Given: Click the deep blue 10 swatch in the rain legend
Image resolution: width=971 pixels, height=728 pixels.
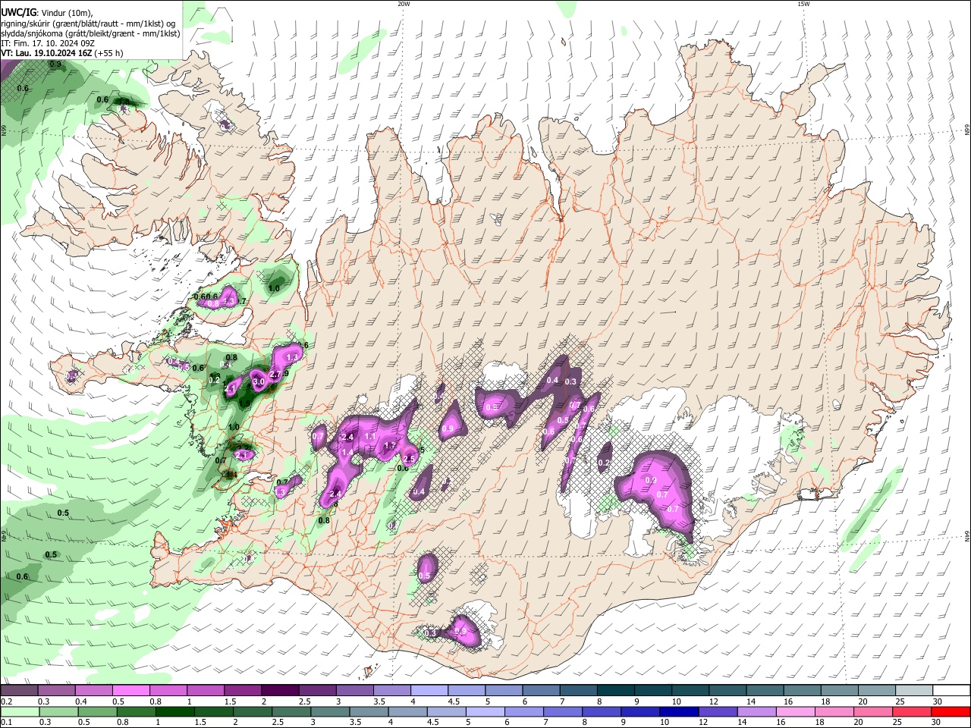Looking at the screenshot, I should [680, 711].
